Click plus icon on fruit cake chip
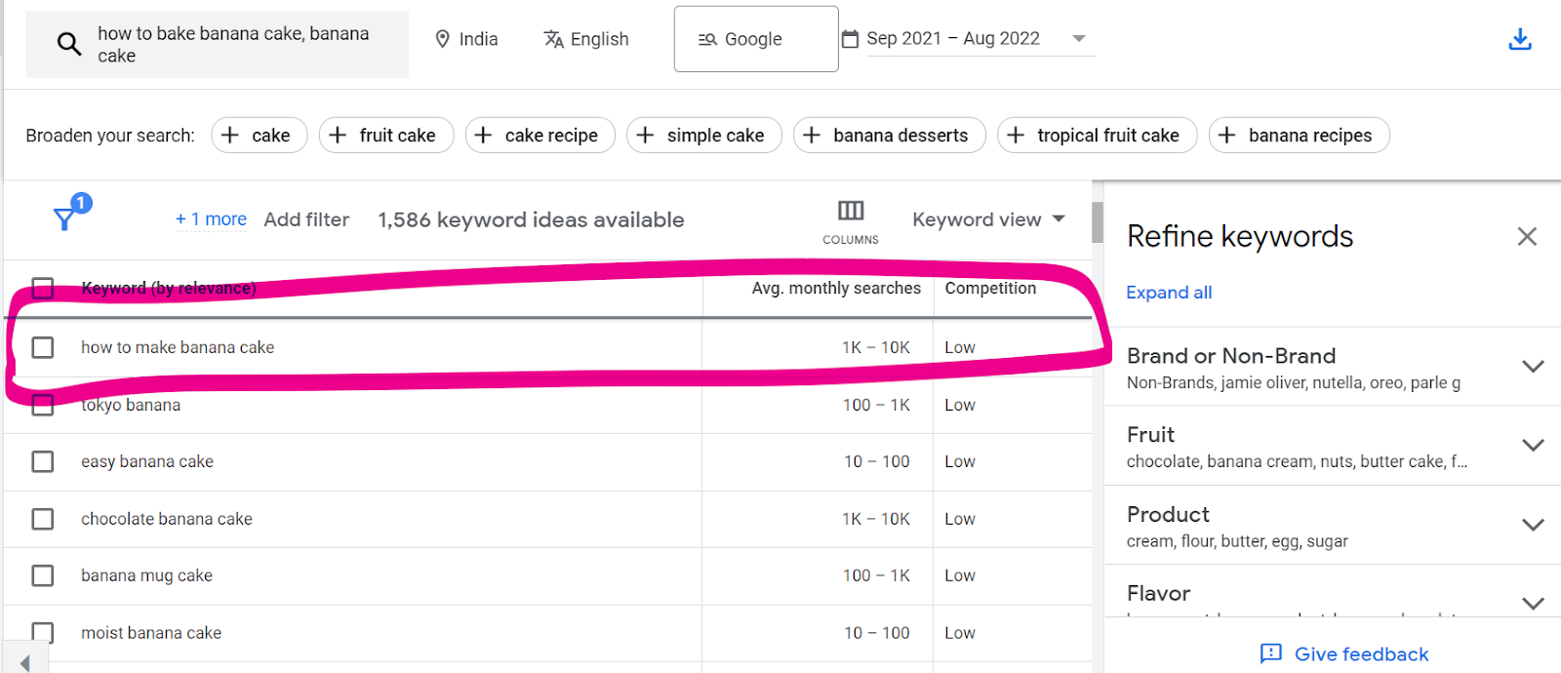This screenshot has width=1561, height=673. pyautogui.click(x=338, y=135)
